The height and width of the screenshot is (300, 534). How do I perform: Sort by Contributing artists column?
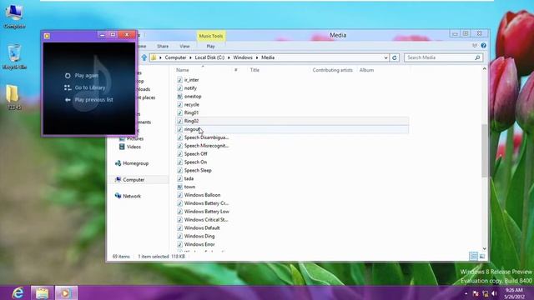click(x=332, y=70)
